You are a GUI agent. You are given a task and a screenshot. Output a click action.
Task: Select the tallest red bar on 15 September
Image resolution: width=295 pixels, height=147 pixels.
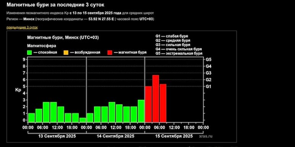tap(156, 98)
